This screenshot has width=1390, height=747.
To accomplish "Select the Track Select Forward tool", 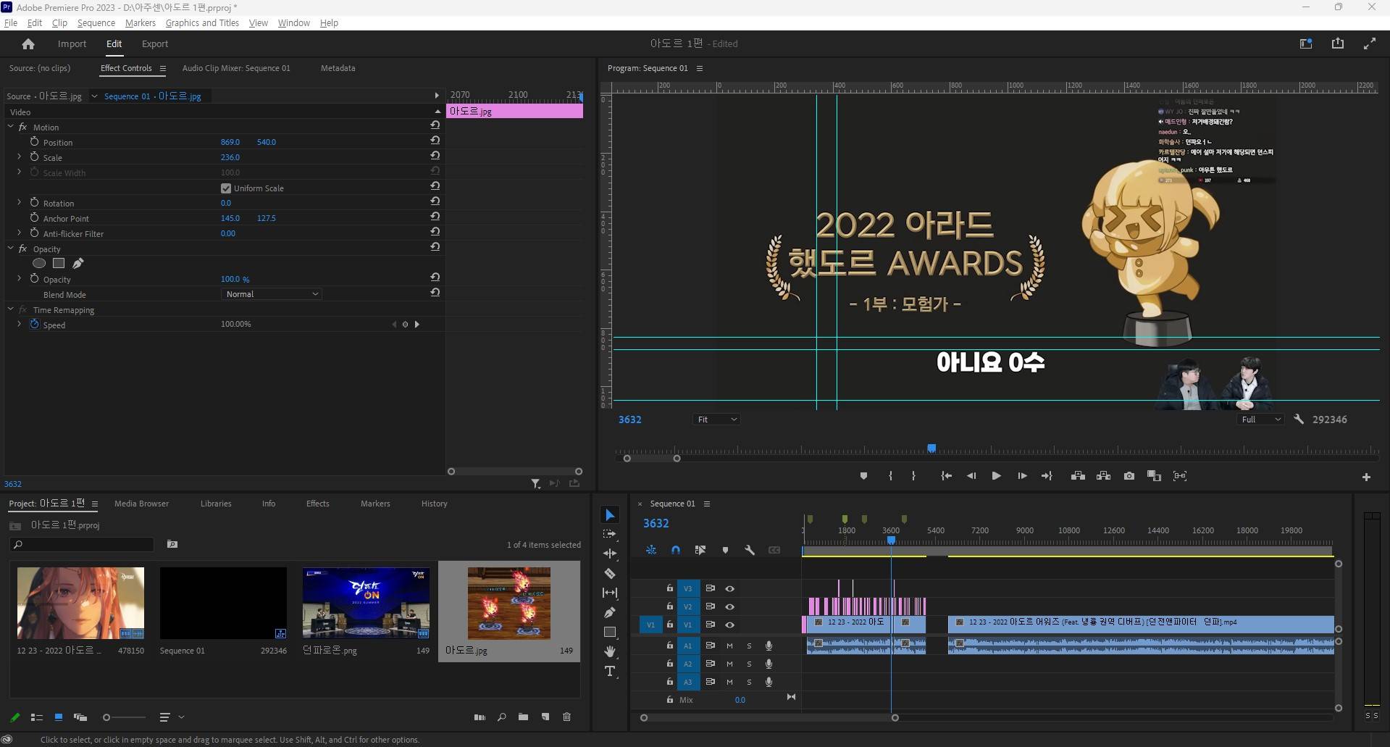I will pos(610,534).
